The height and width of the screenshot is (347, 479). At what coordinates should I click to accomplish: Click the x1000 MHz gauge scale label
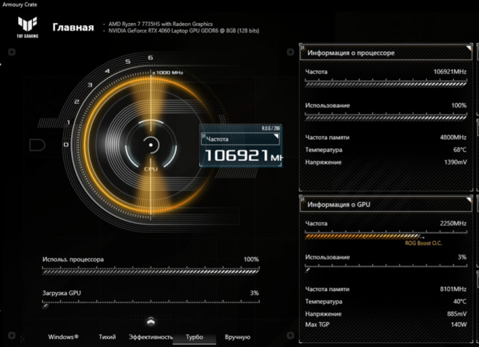click(168, 72)
